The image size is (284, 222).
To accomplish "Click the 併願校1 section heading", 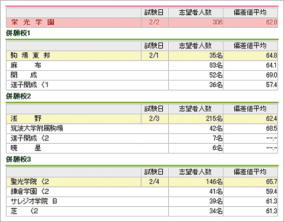I will pos(18,33).
